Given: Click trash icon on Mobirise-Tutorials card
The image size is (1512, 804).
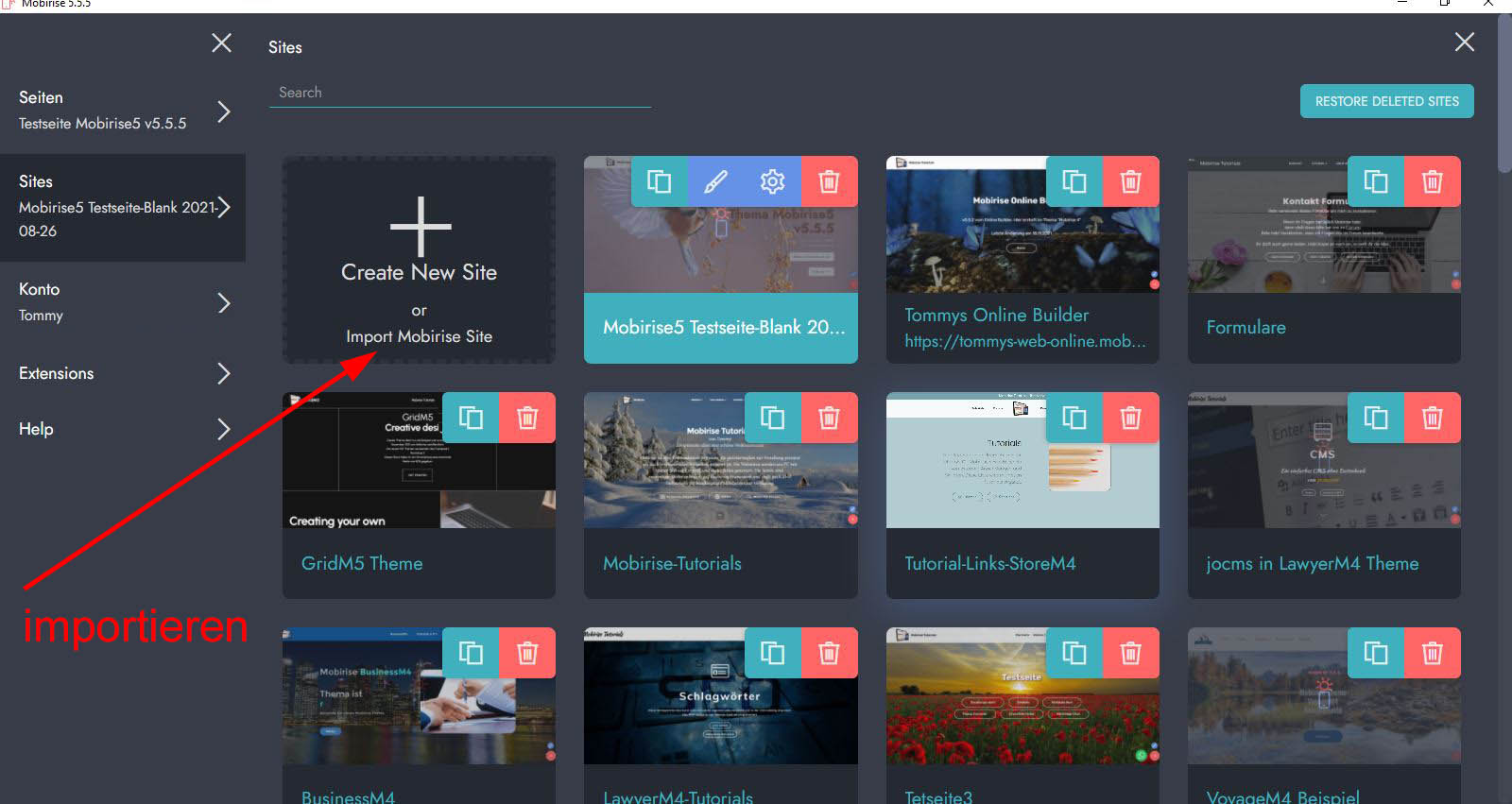Looking at the screenshot, I should coord(829,418).
